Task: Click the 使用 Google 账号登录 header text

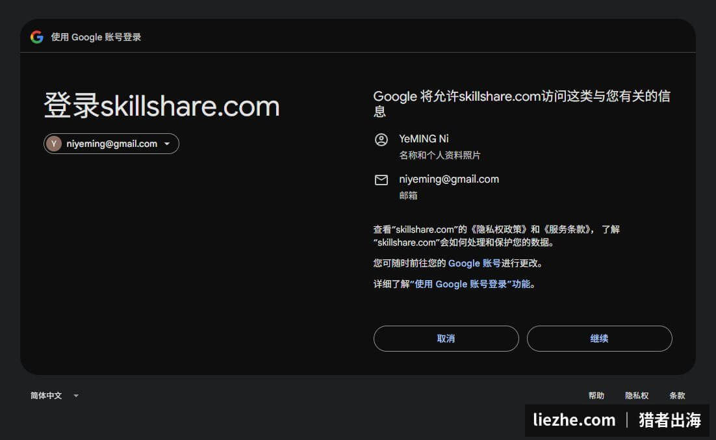Action: [96, 37]
